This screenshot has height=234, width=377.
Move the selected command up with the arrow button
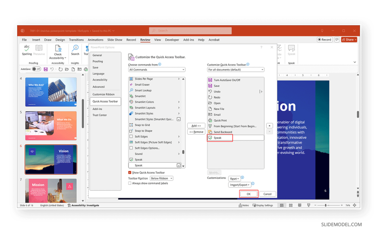(270, 126)
